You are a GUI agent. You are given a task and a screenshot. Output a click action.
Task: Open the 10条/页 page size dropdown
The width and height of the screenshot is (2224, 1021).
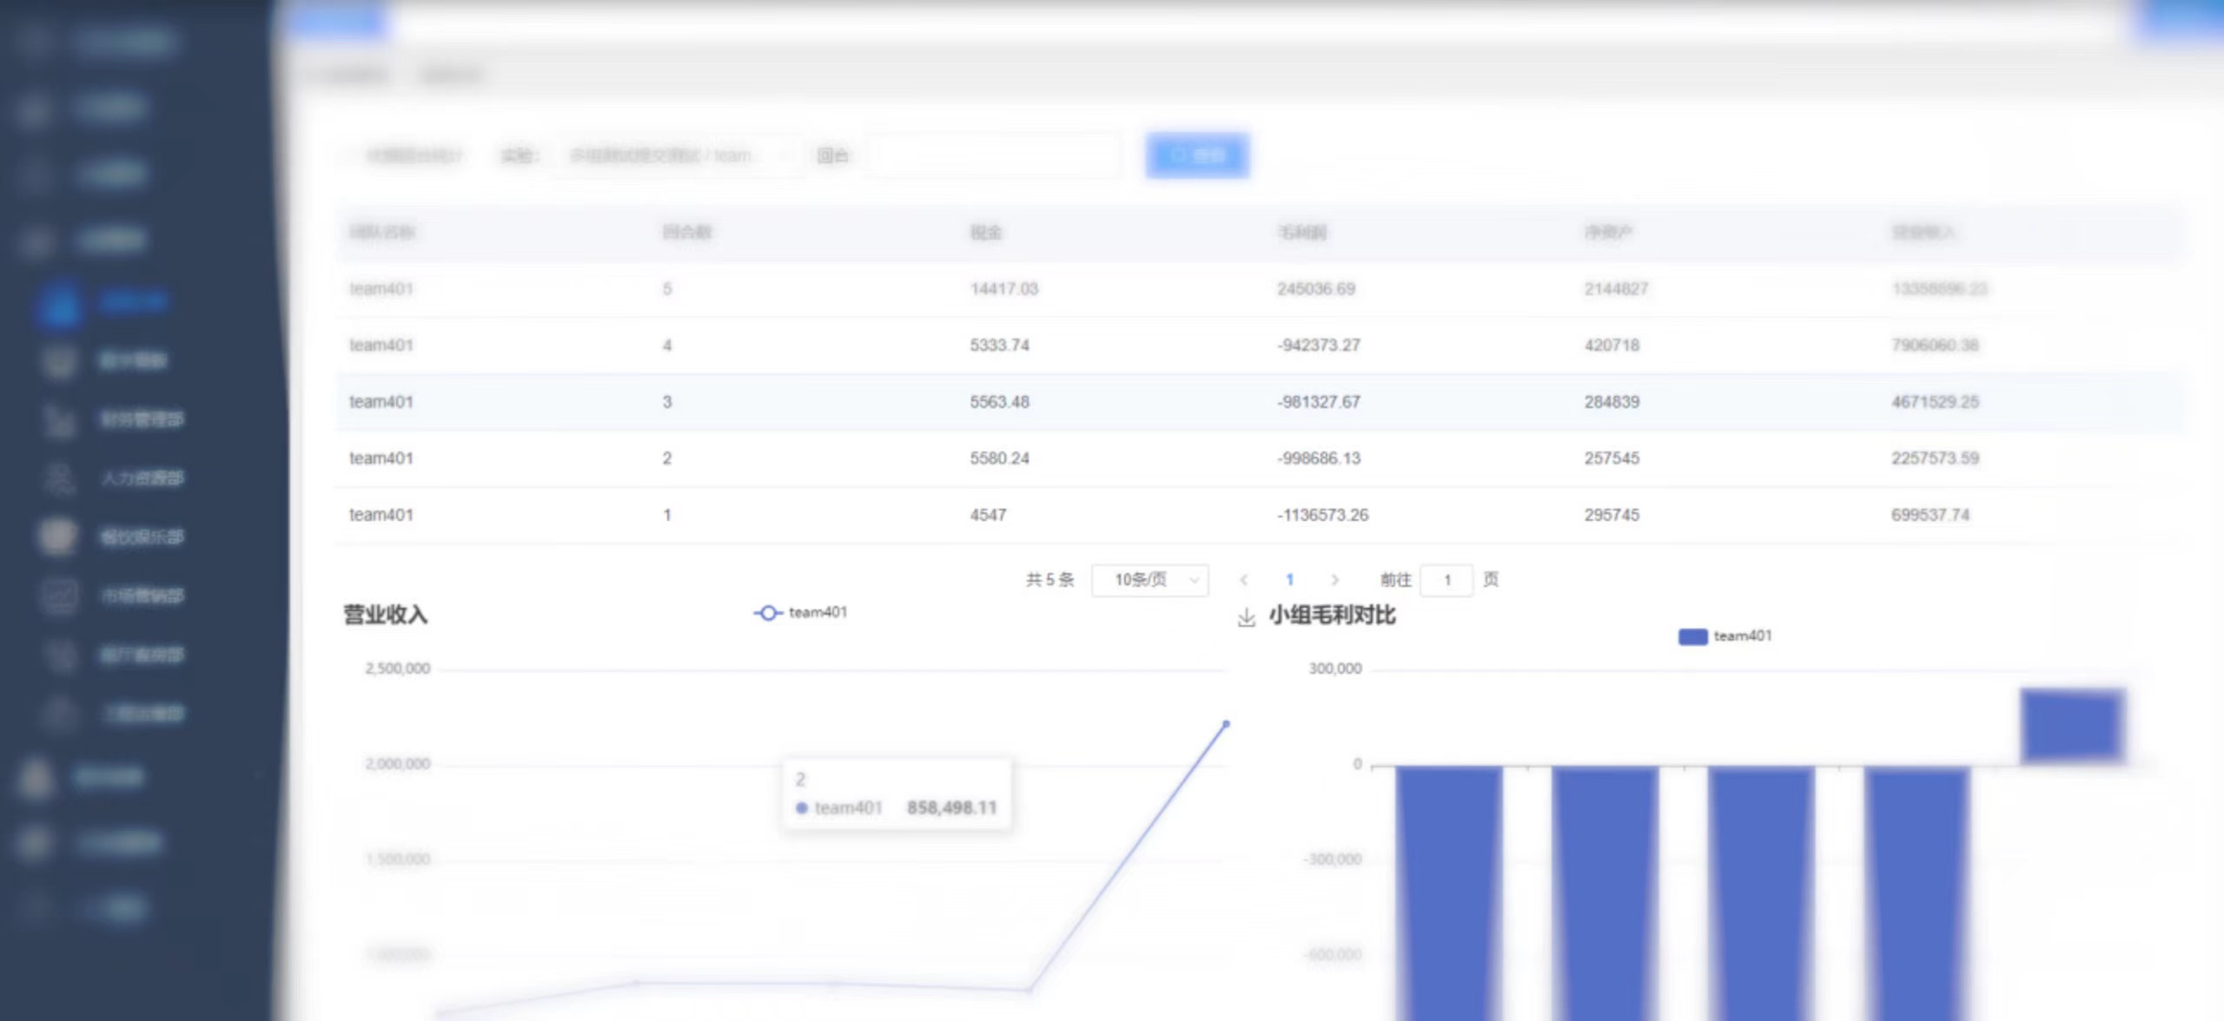click(x=1148, y=580)
